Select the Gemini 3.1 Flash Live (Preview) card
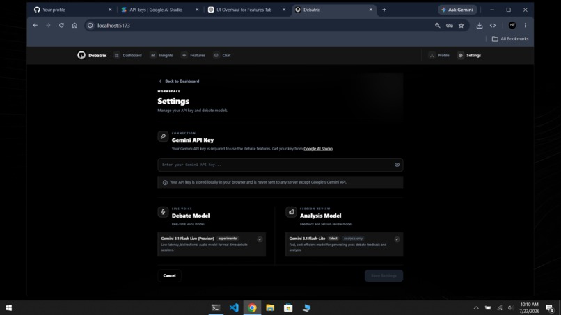The height and width of the screenshot is (315, 561). coord(212,244)
